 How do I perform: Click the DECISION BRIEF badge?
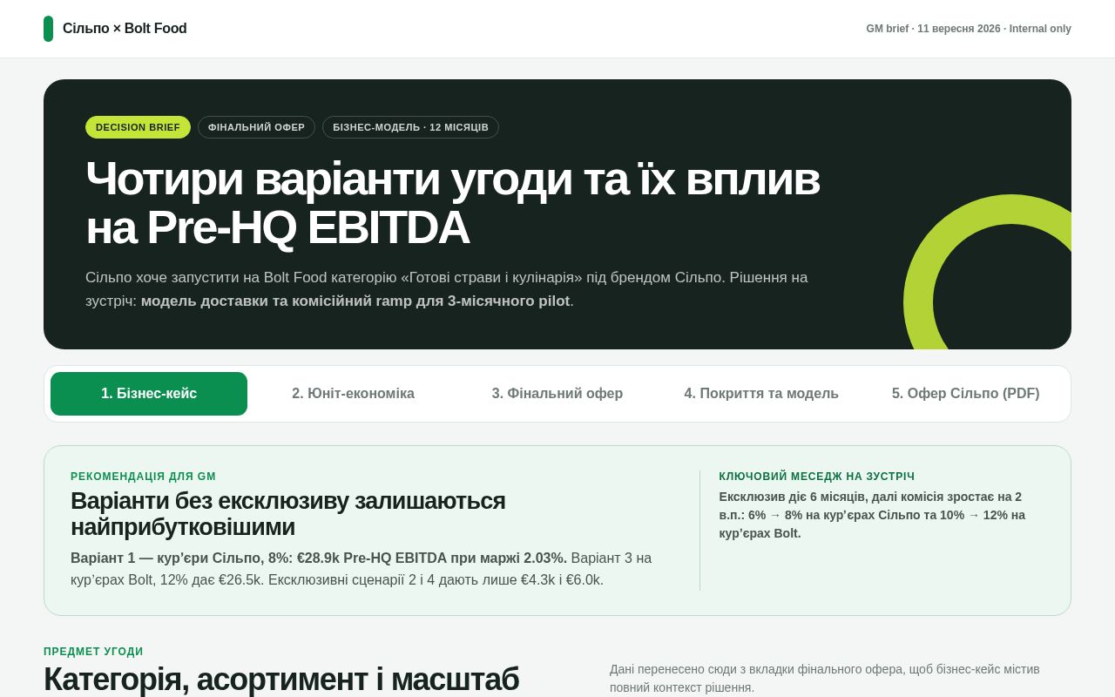(x=138, y=127)
